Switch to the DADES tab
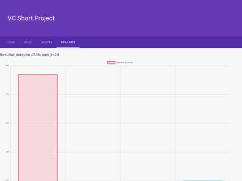 (28, 42)
